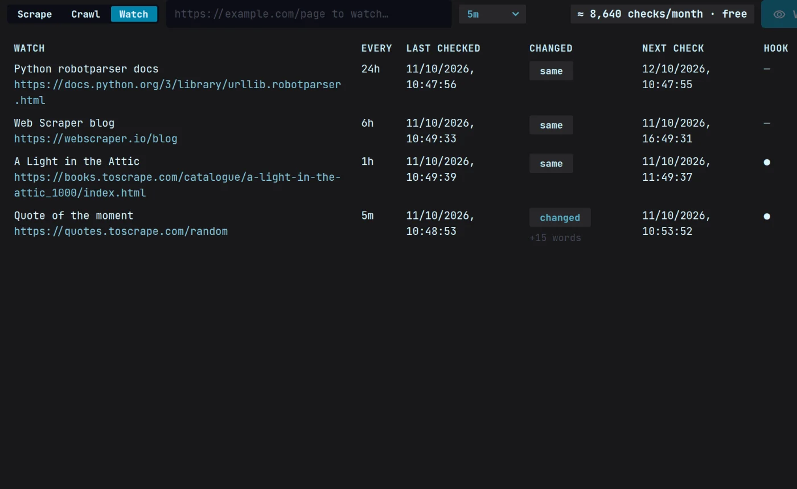The height and width of the screenshot is (489, 797).
Task: Open the docs.python.org robotparser link
Action: [x=178, y=92]
